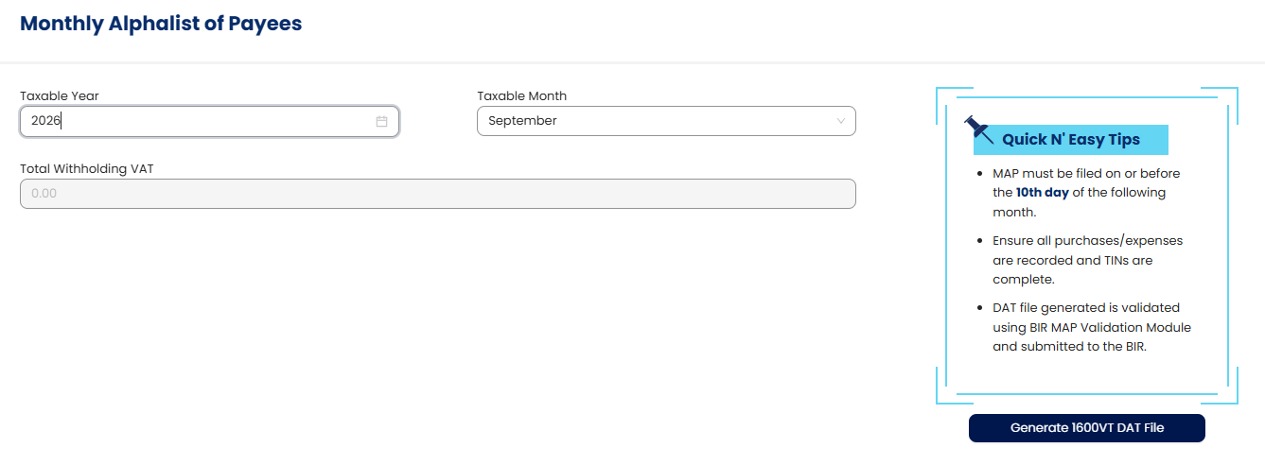1265x465 pixels.
Task: Click the divider line beneath the page heading
Action: 632,63
